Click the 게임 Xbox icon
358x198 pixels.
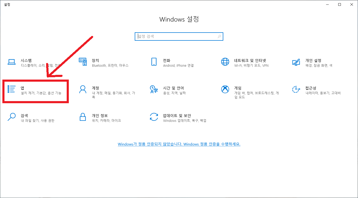click(x=225, y=89)
